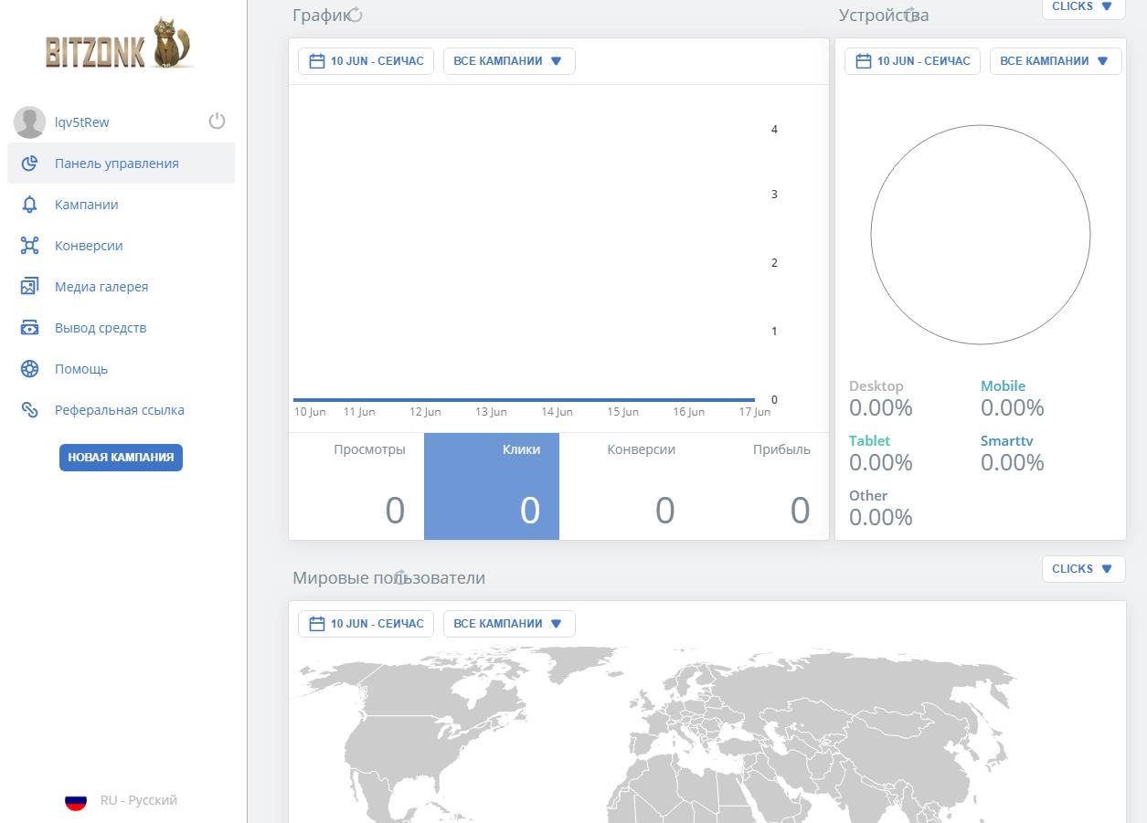Click the Новая кампания button
Viewport: 1147px width, 823px height.
click(x=121, y=458)
